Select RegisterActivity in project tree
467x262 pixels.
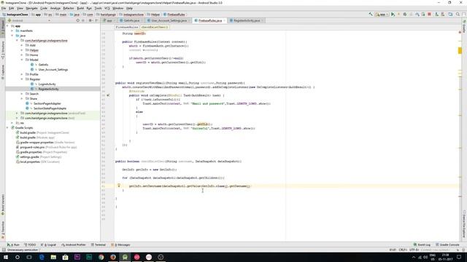pos(48,89)
